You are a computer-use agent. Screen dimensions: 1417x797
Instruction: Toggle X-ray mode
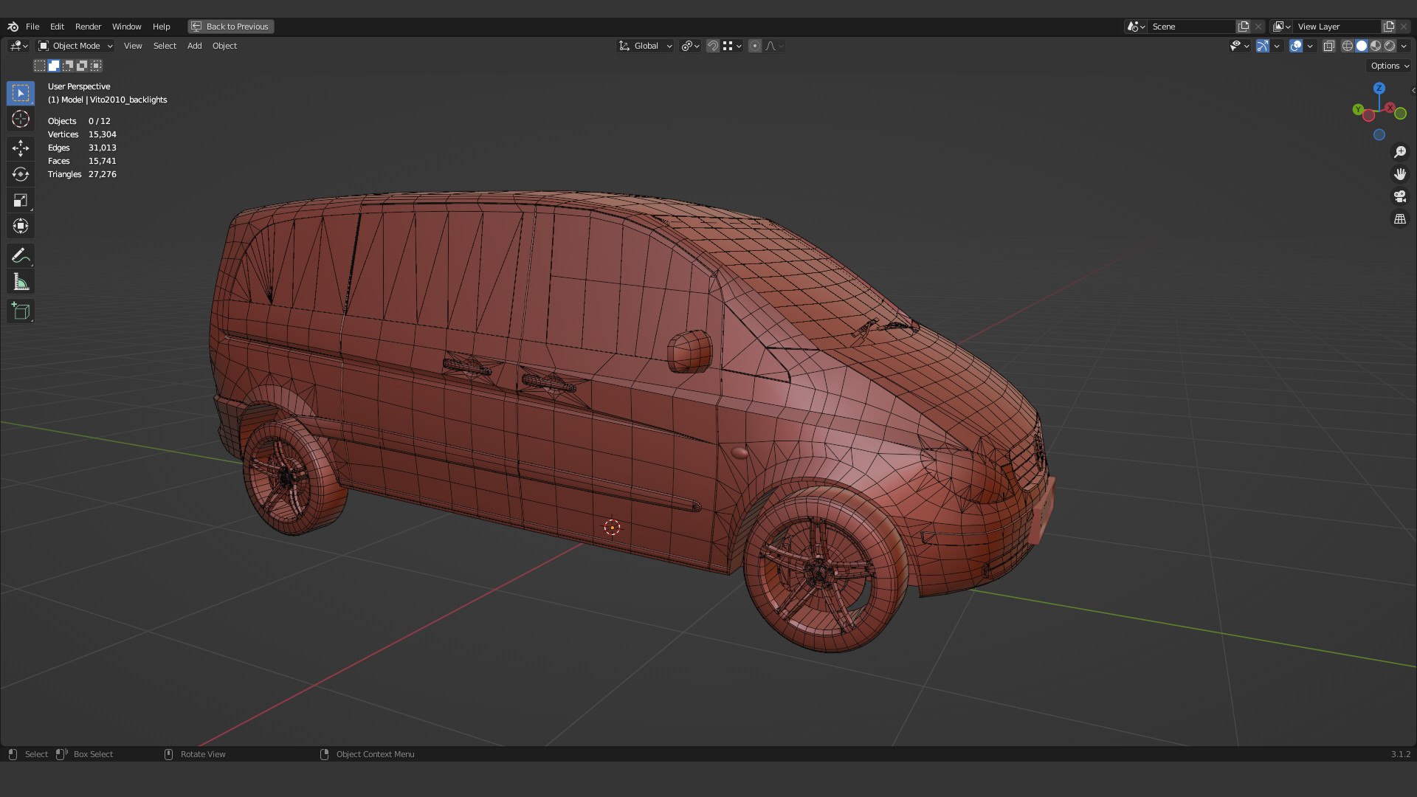click(1328, 46)
